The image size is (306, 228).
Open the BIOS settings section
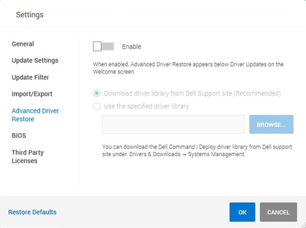(19, 135)
